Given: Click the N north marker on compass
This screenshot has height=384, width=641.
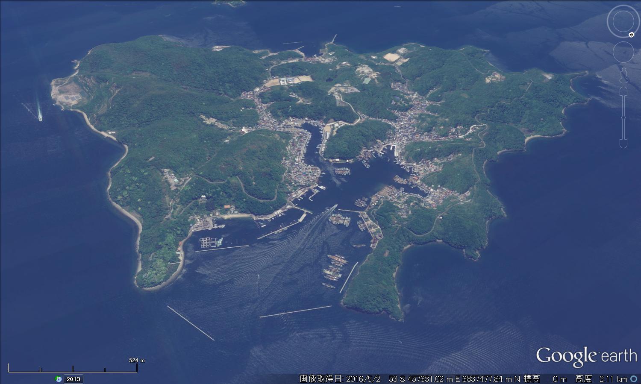Looking at the screenshot, I should [631, 35].
